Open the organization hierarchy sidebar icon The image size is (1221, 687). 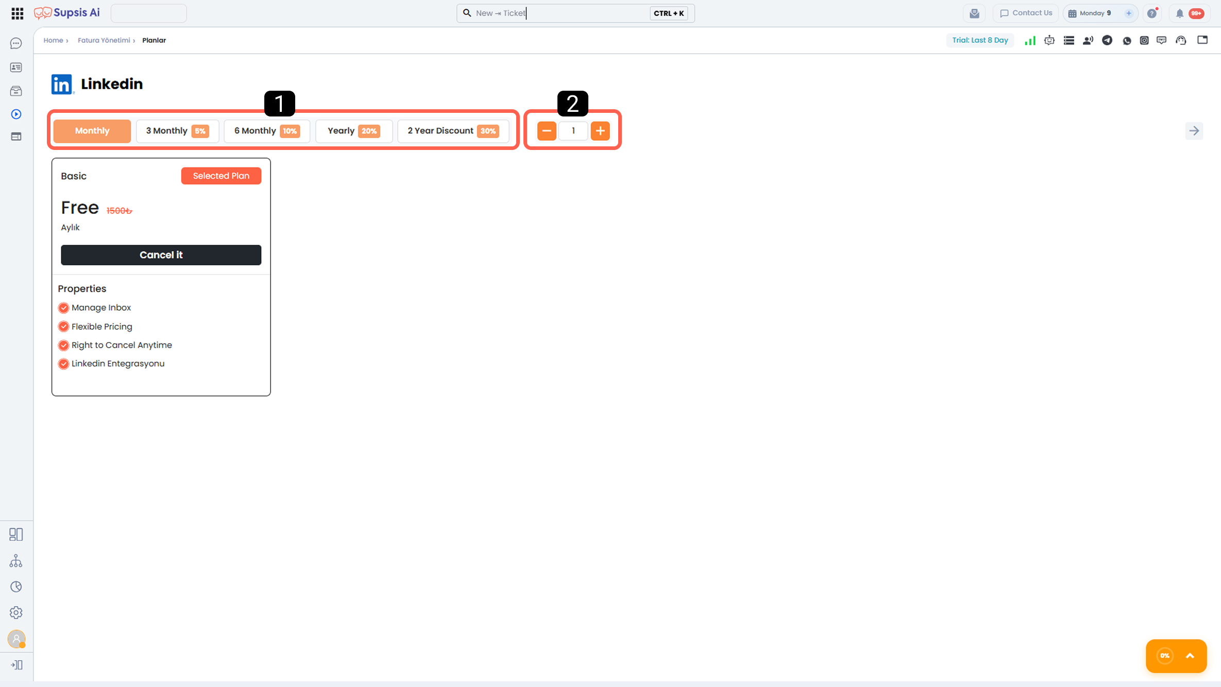pos(16,561)
